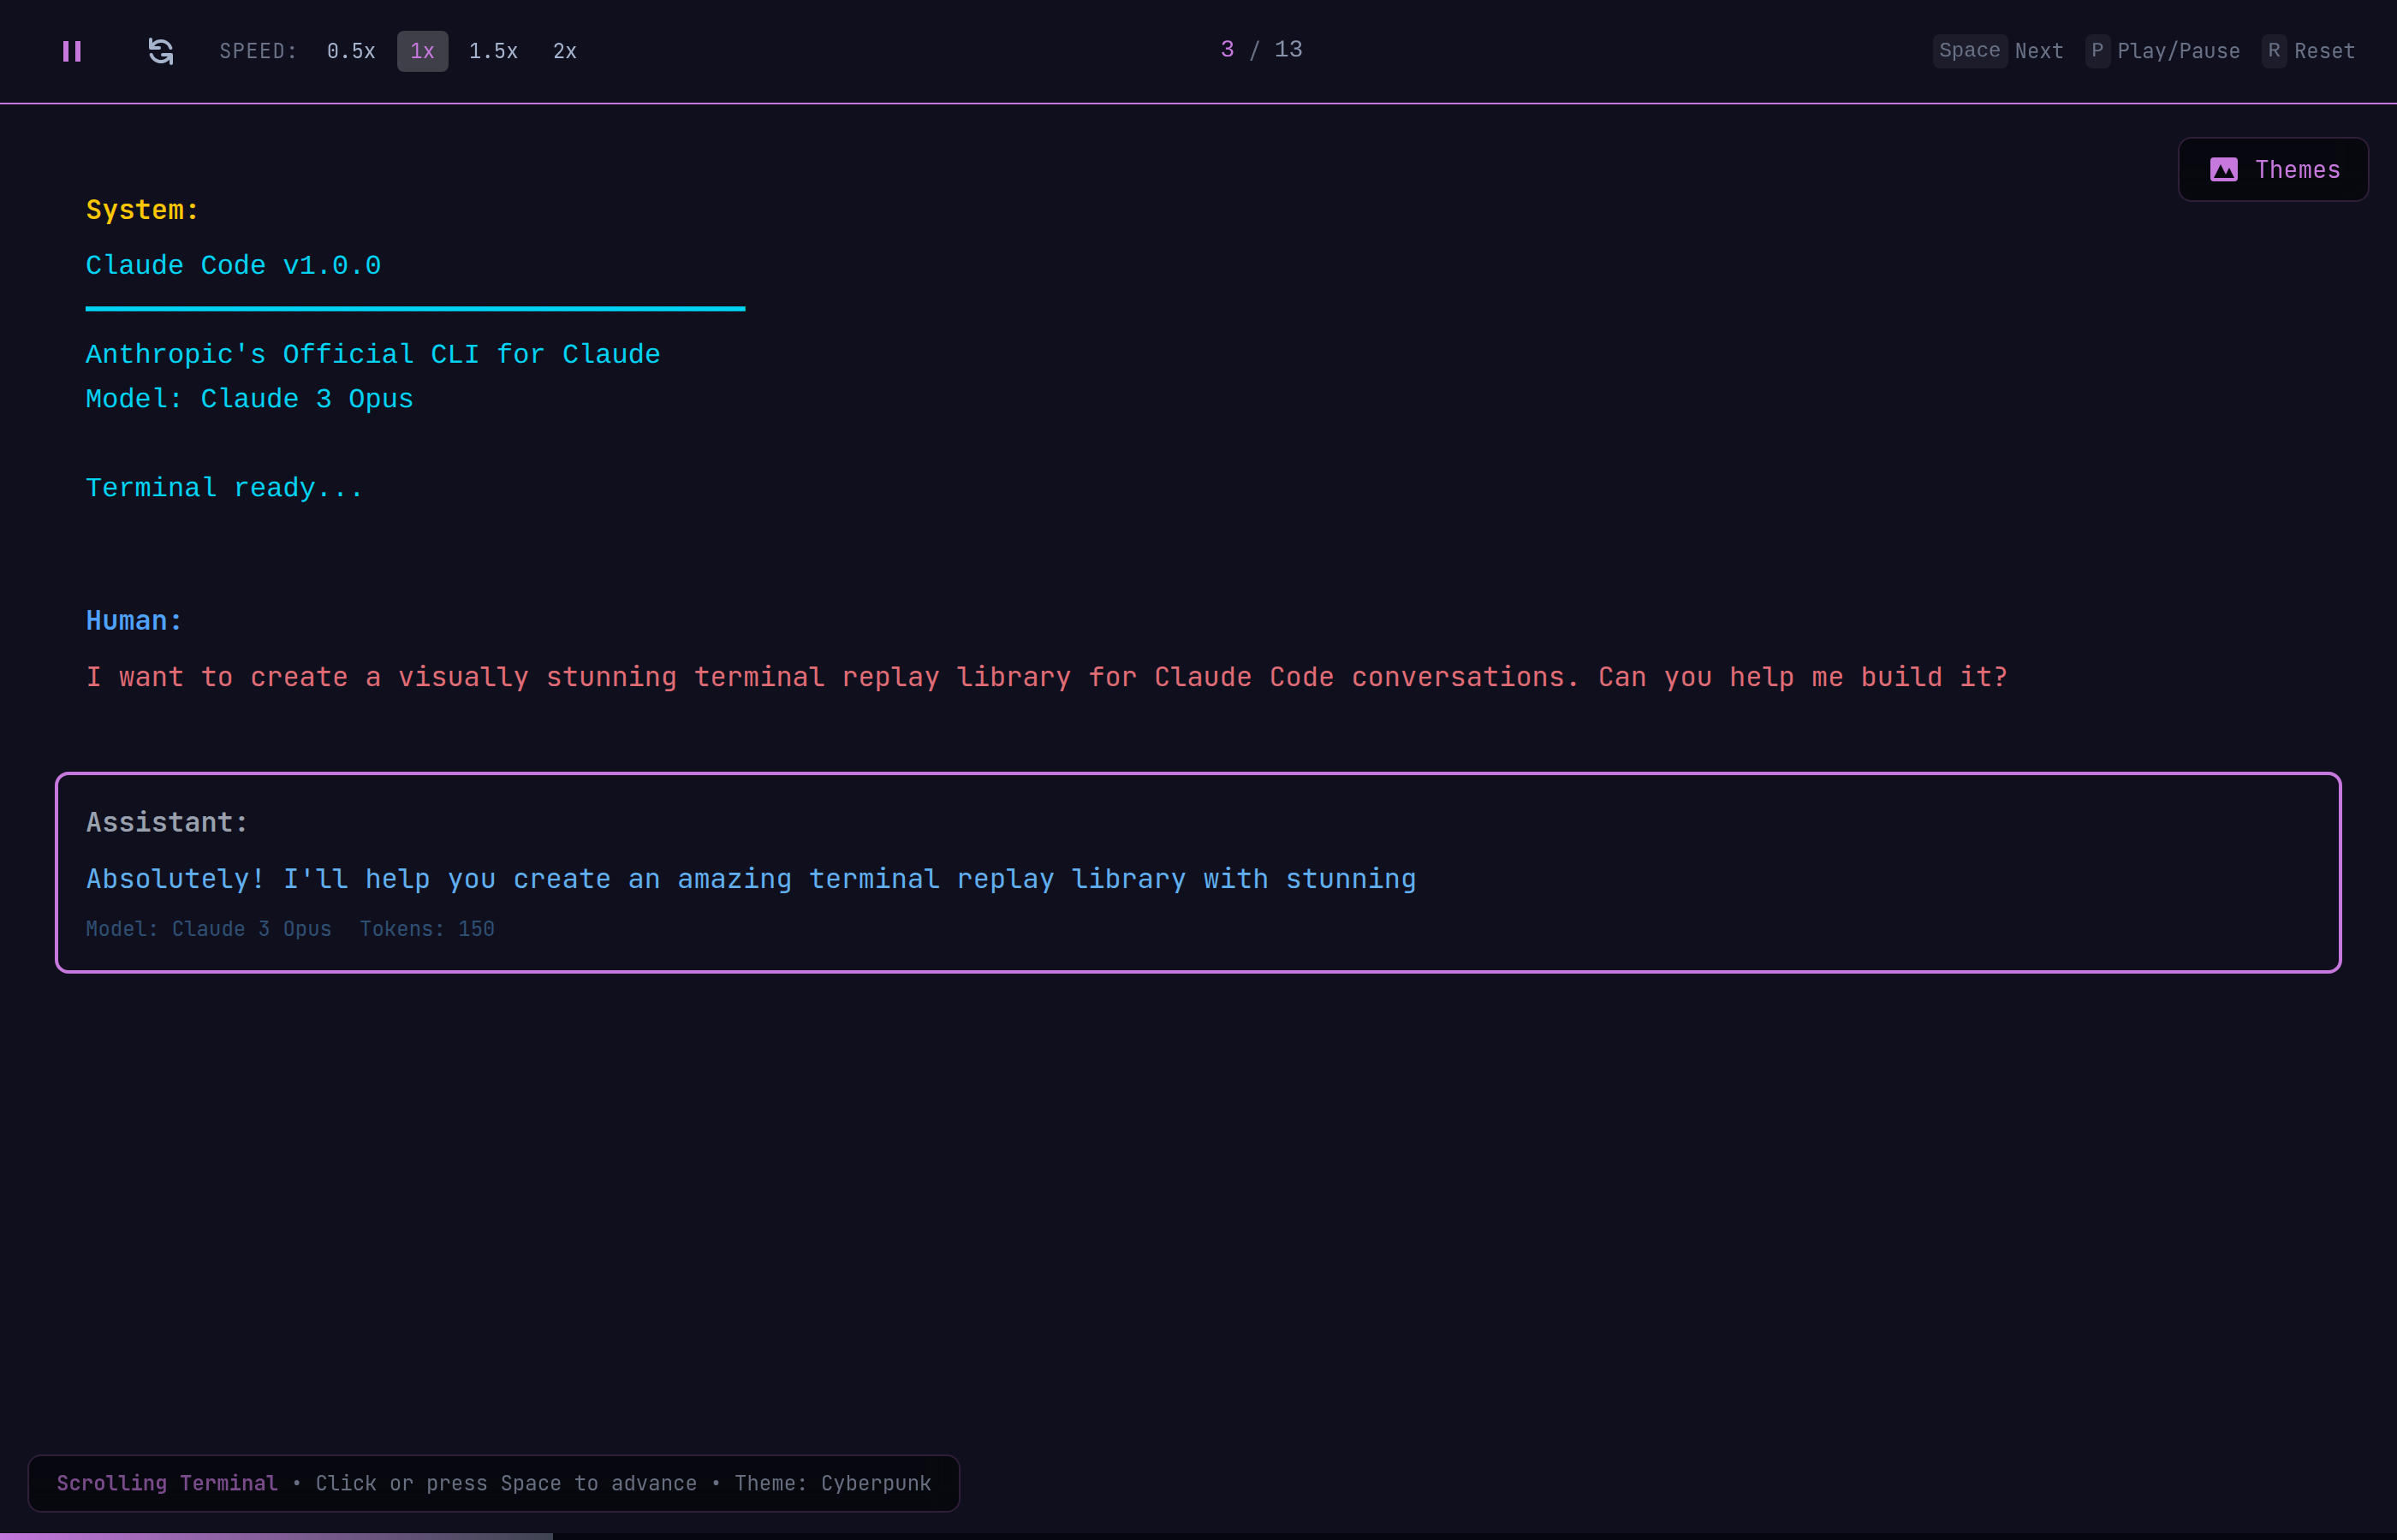Screen dimensions: 2397x1540
Task: Click the 'SPEED:' label
Action: click(x=259, y=51)
